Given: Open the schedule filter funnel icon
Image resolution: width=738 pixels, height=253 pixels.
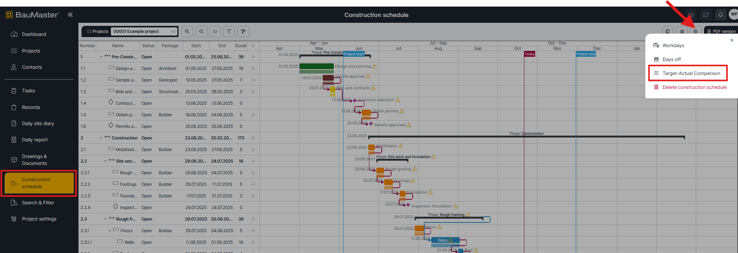Looking at the screenshot, I should 229,31.
